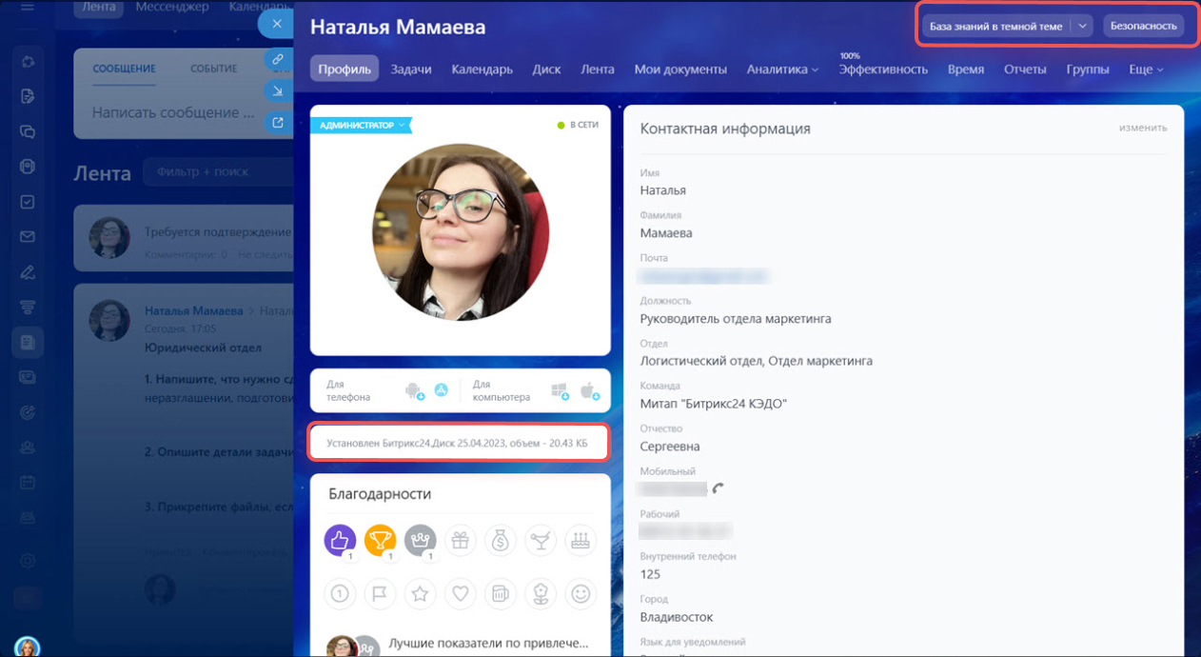The height and width of the screenshot is (657, 1201).
Task: Click the изменить link in contact info
Action: point(1142,128)
